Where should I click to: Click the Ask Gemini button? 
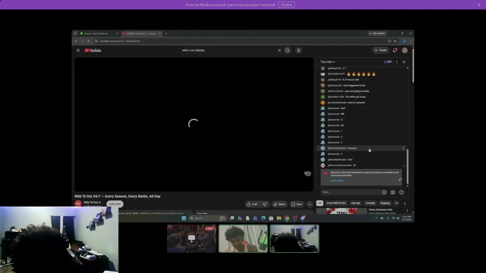377,33
